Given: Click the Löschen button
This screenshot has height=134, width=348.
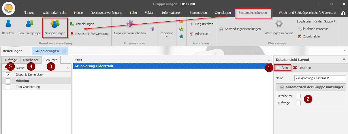Looking at the screenshot, I should point(302,67).
